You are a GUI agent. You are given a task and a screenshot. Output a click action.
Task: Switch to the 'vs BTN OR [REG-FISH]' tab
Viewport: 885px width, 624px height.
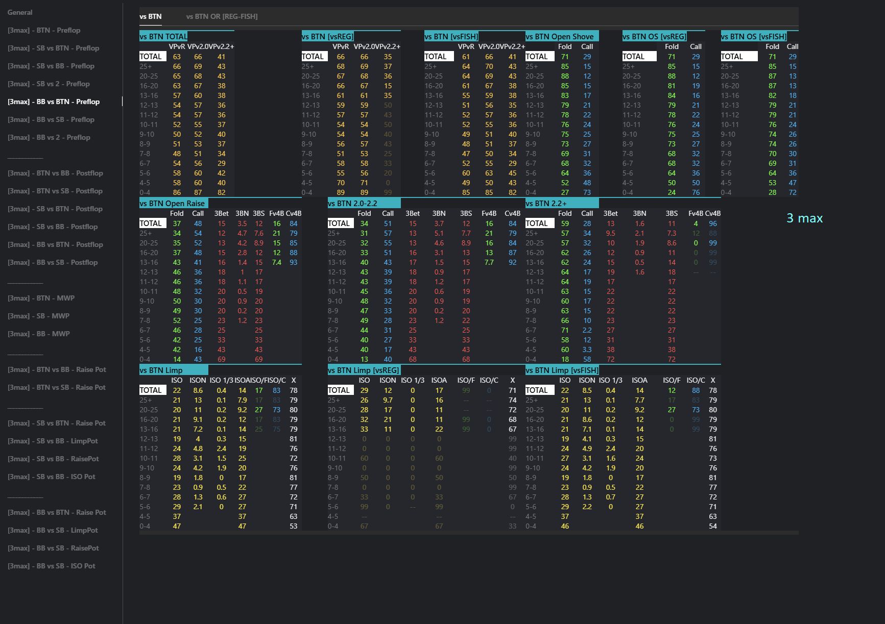point(222,16)
